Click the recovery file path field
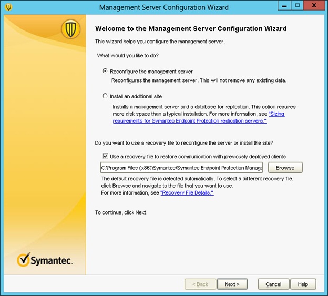The width and height of the screenshot is (328, 296). 181,168
